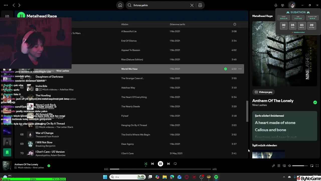Open the miniplayer icon
The height and width of the screenshot is (181, 321).
click(x=312, y=166)
